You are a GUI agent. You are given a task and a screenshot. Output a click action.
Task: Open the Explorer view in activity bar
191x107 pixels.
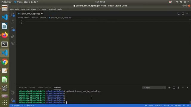13,15
